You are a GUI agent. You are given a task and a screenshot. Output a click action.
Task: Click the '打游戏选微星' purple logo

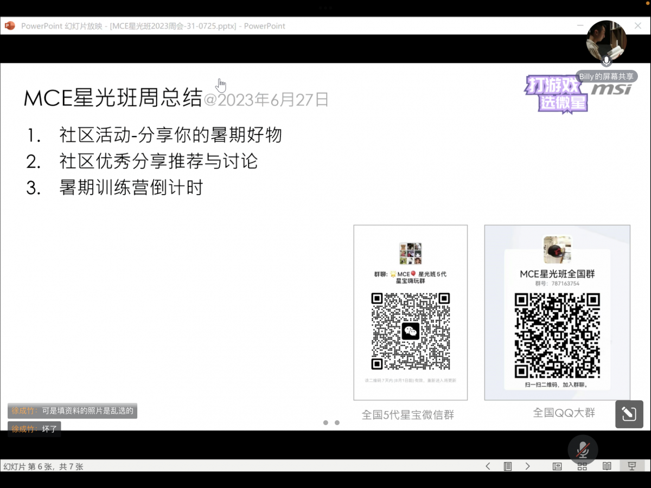pyautogui.click(x=557, y=94)
